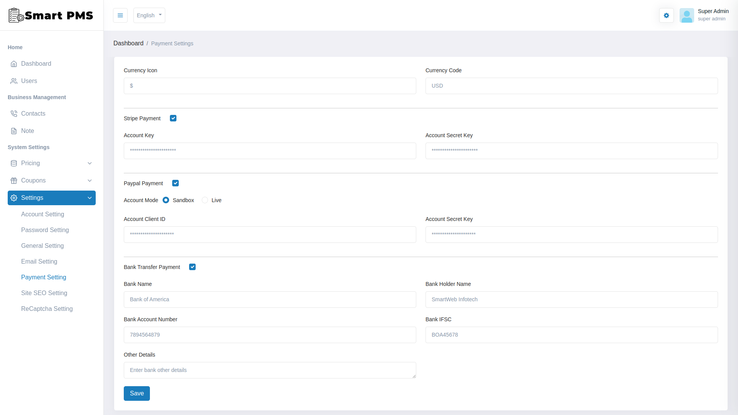Select the Live account mode
The width and height of the screenshot is (738, 415).
pyautogui.click(x=205, y=200)
